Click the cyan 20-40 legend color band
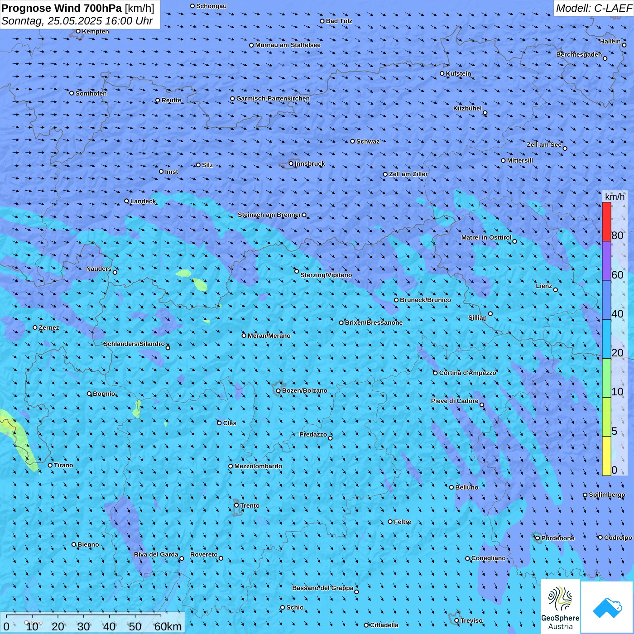634x634 pixels. pos(606,339)
